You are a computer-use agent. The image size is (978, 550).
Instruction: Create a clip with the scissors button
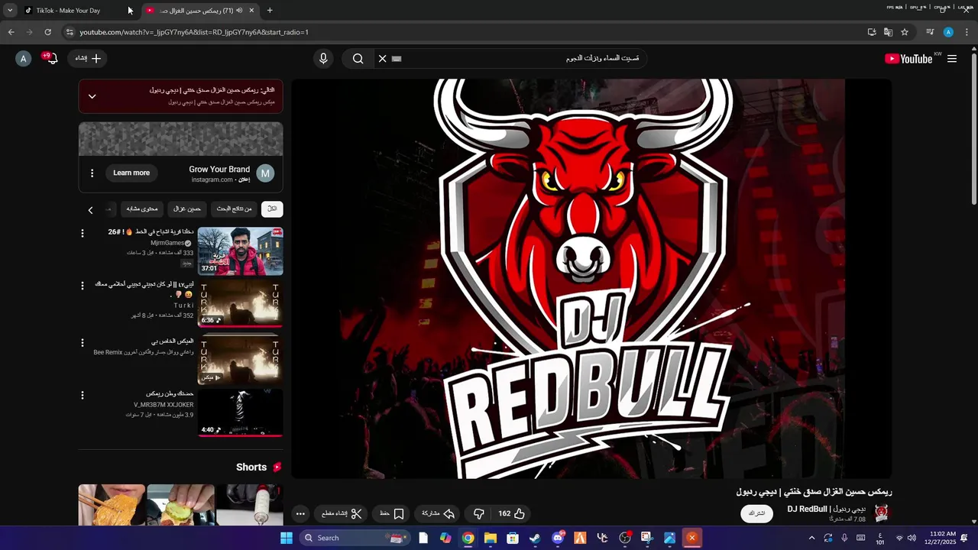[342, 513]
